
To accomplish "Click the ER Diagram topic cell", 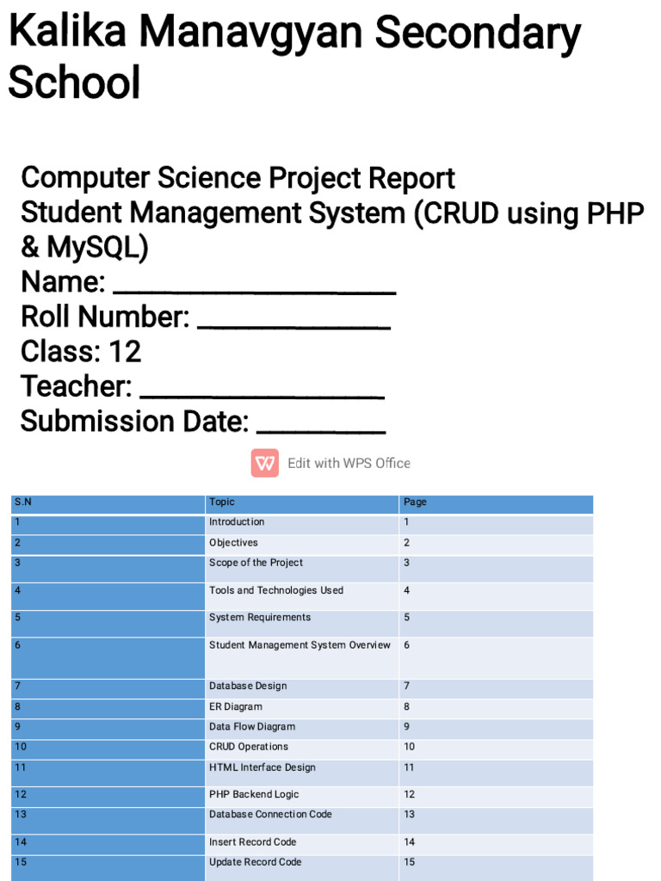I will (302, 709).
